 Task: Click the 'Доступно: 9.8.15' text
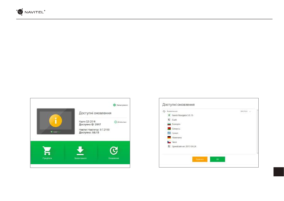89,133
